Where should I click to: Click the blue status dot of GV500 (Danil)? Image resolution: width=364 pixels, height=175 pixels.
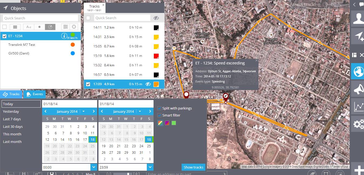pos(73,53)
